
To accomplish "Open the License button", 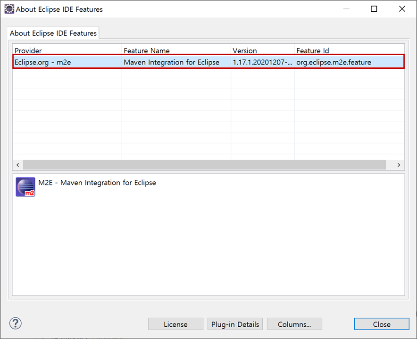I will pyautogui.click(x=175, y=324).
